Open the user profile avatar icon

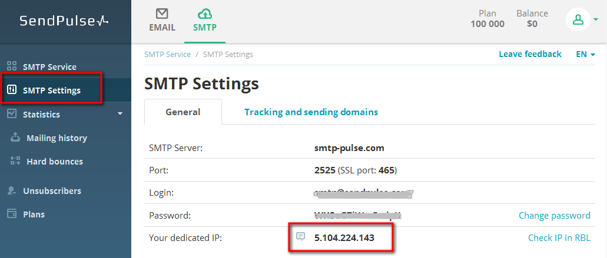coord(578,19)
